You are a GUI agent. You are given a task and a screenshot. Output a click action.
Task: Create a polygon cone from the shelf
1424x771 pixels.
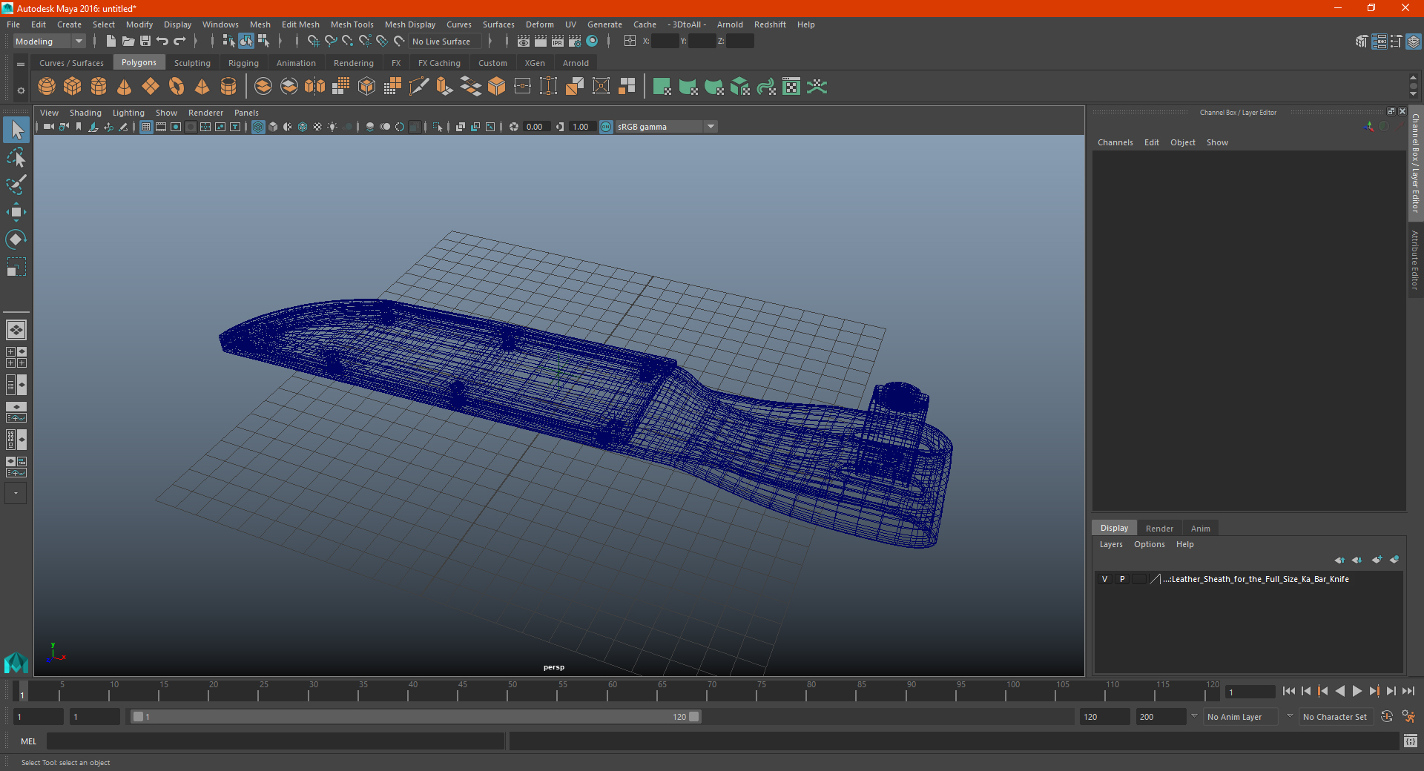125,87
